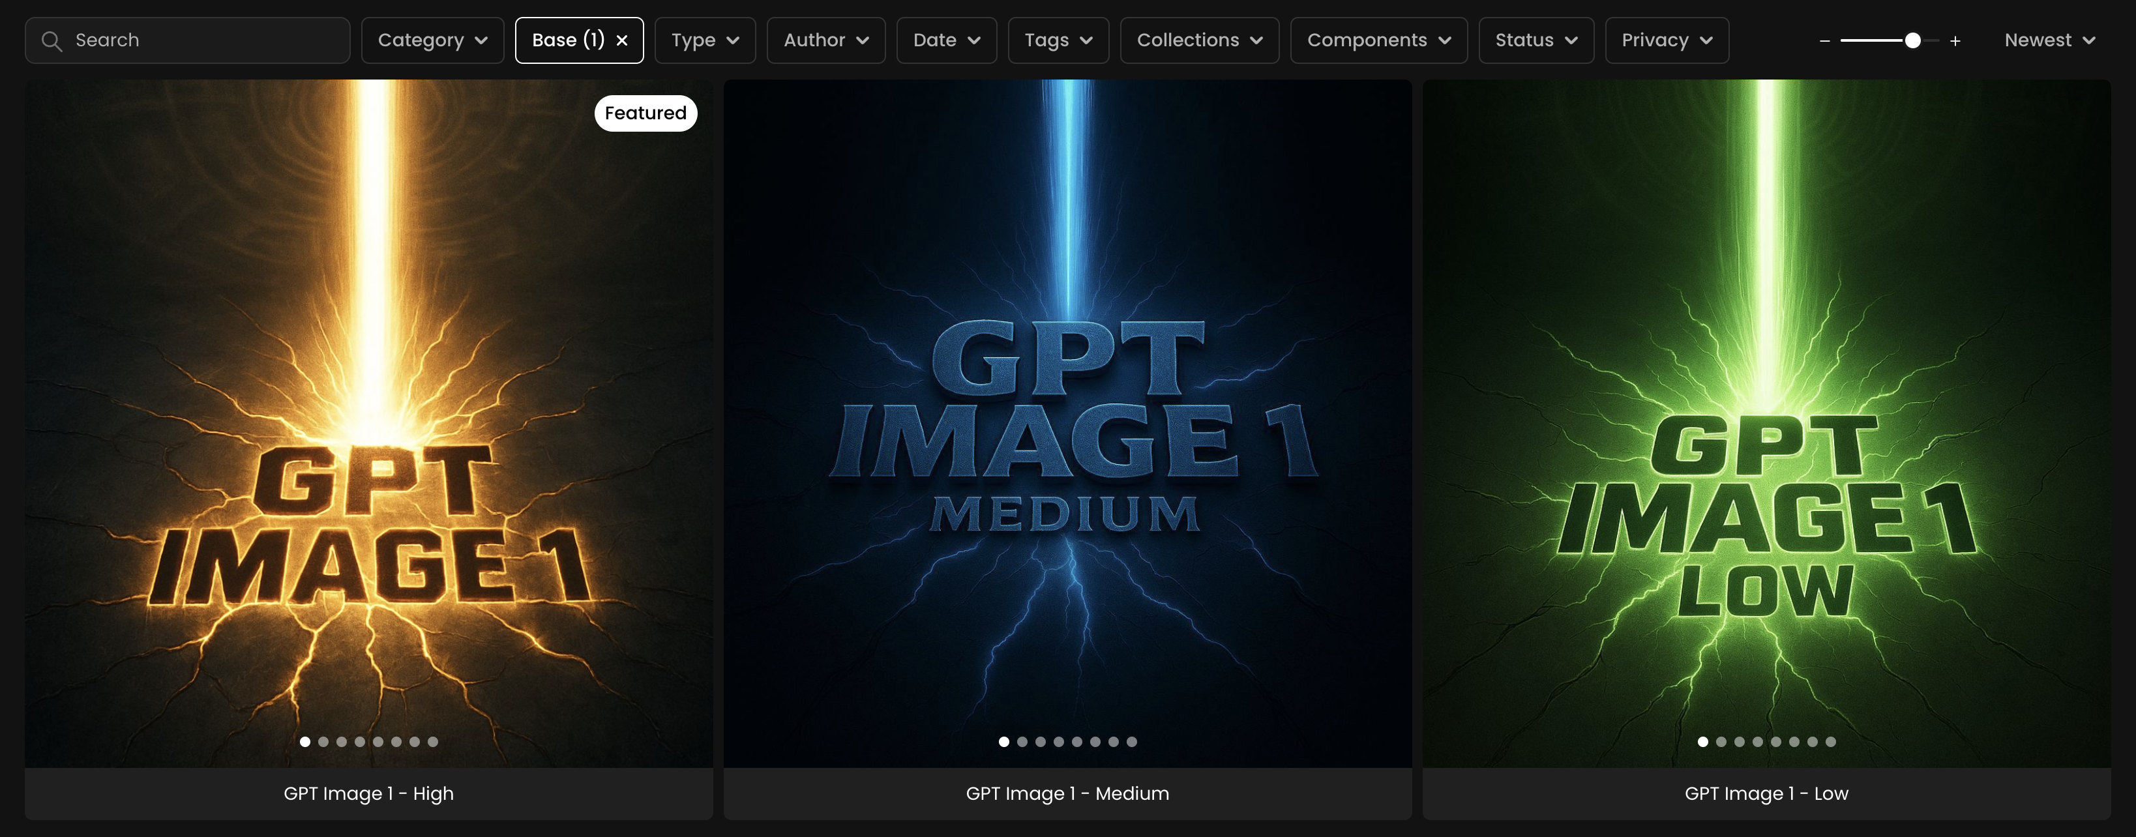Select last carousel dot on Low card
Image resolution: width=2136 pixels, height=837 pixels.
1831,742
